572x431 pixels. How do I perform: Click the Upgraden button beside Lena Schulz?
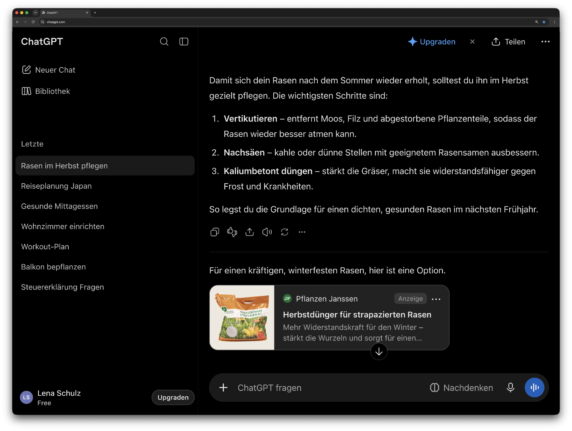click(173, 398)
